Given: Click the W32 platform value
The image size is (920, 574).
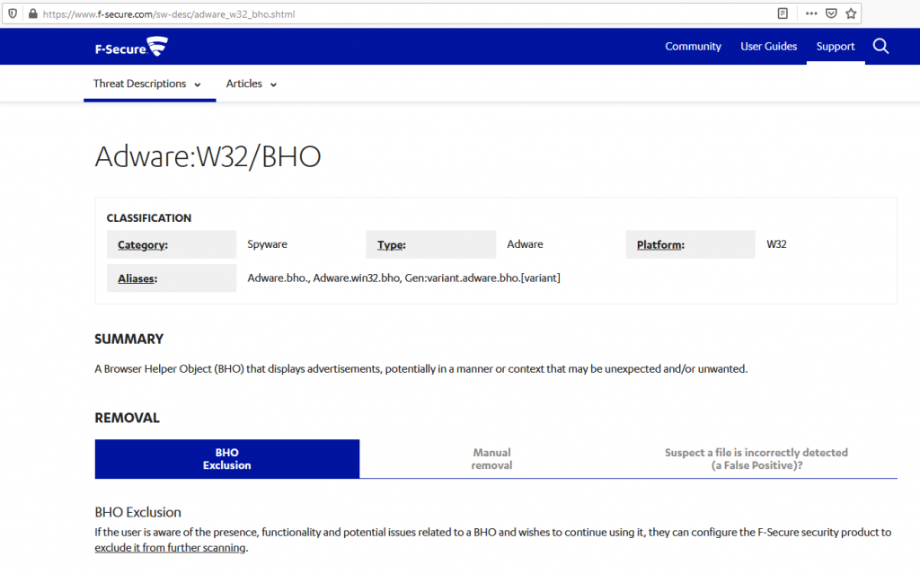Looking at the screenshot, I should [776, 244].
